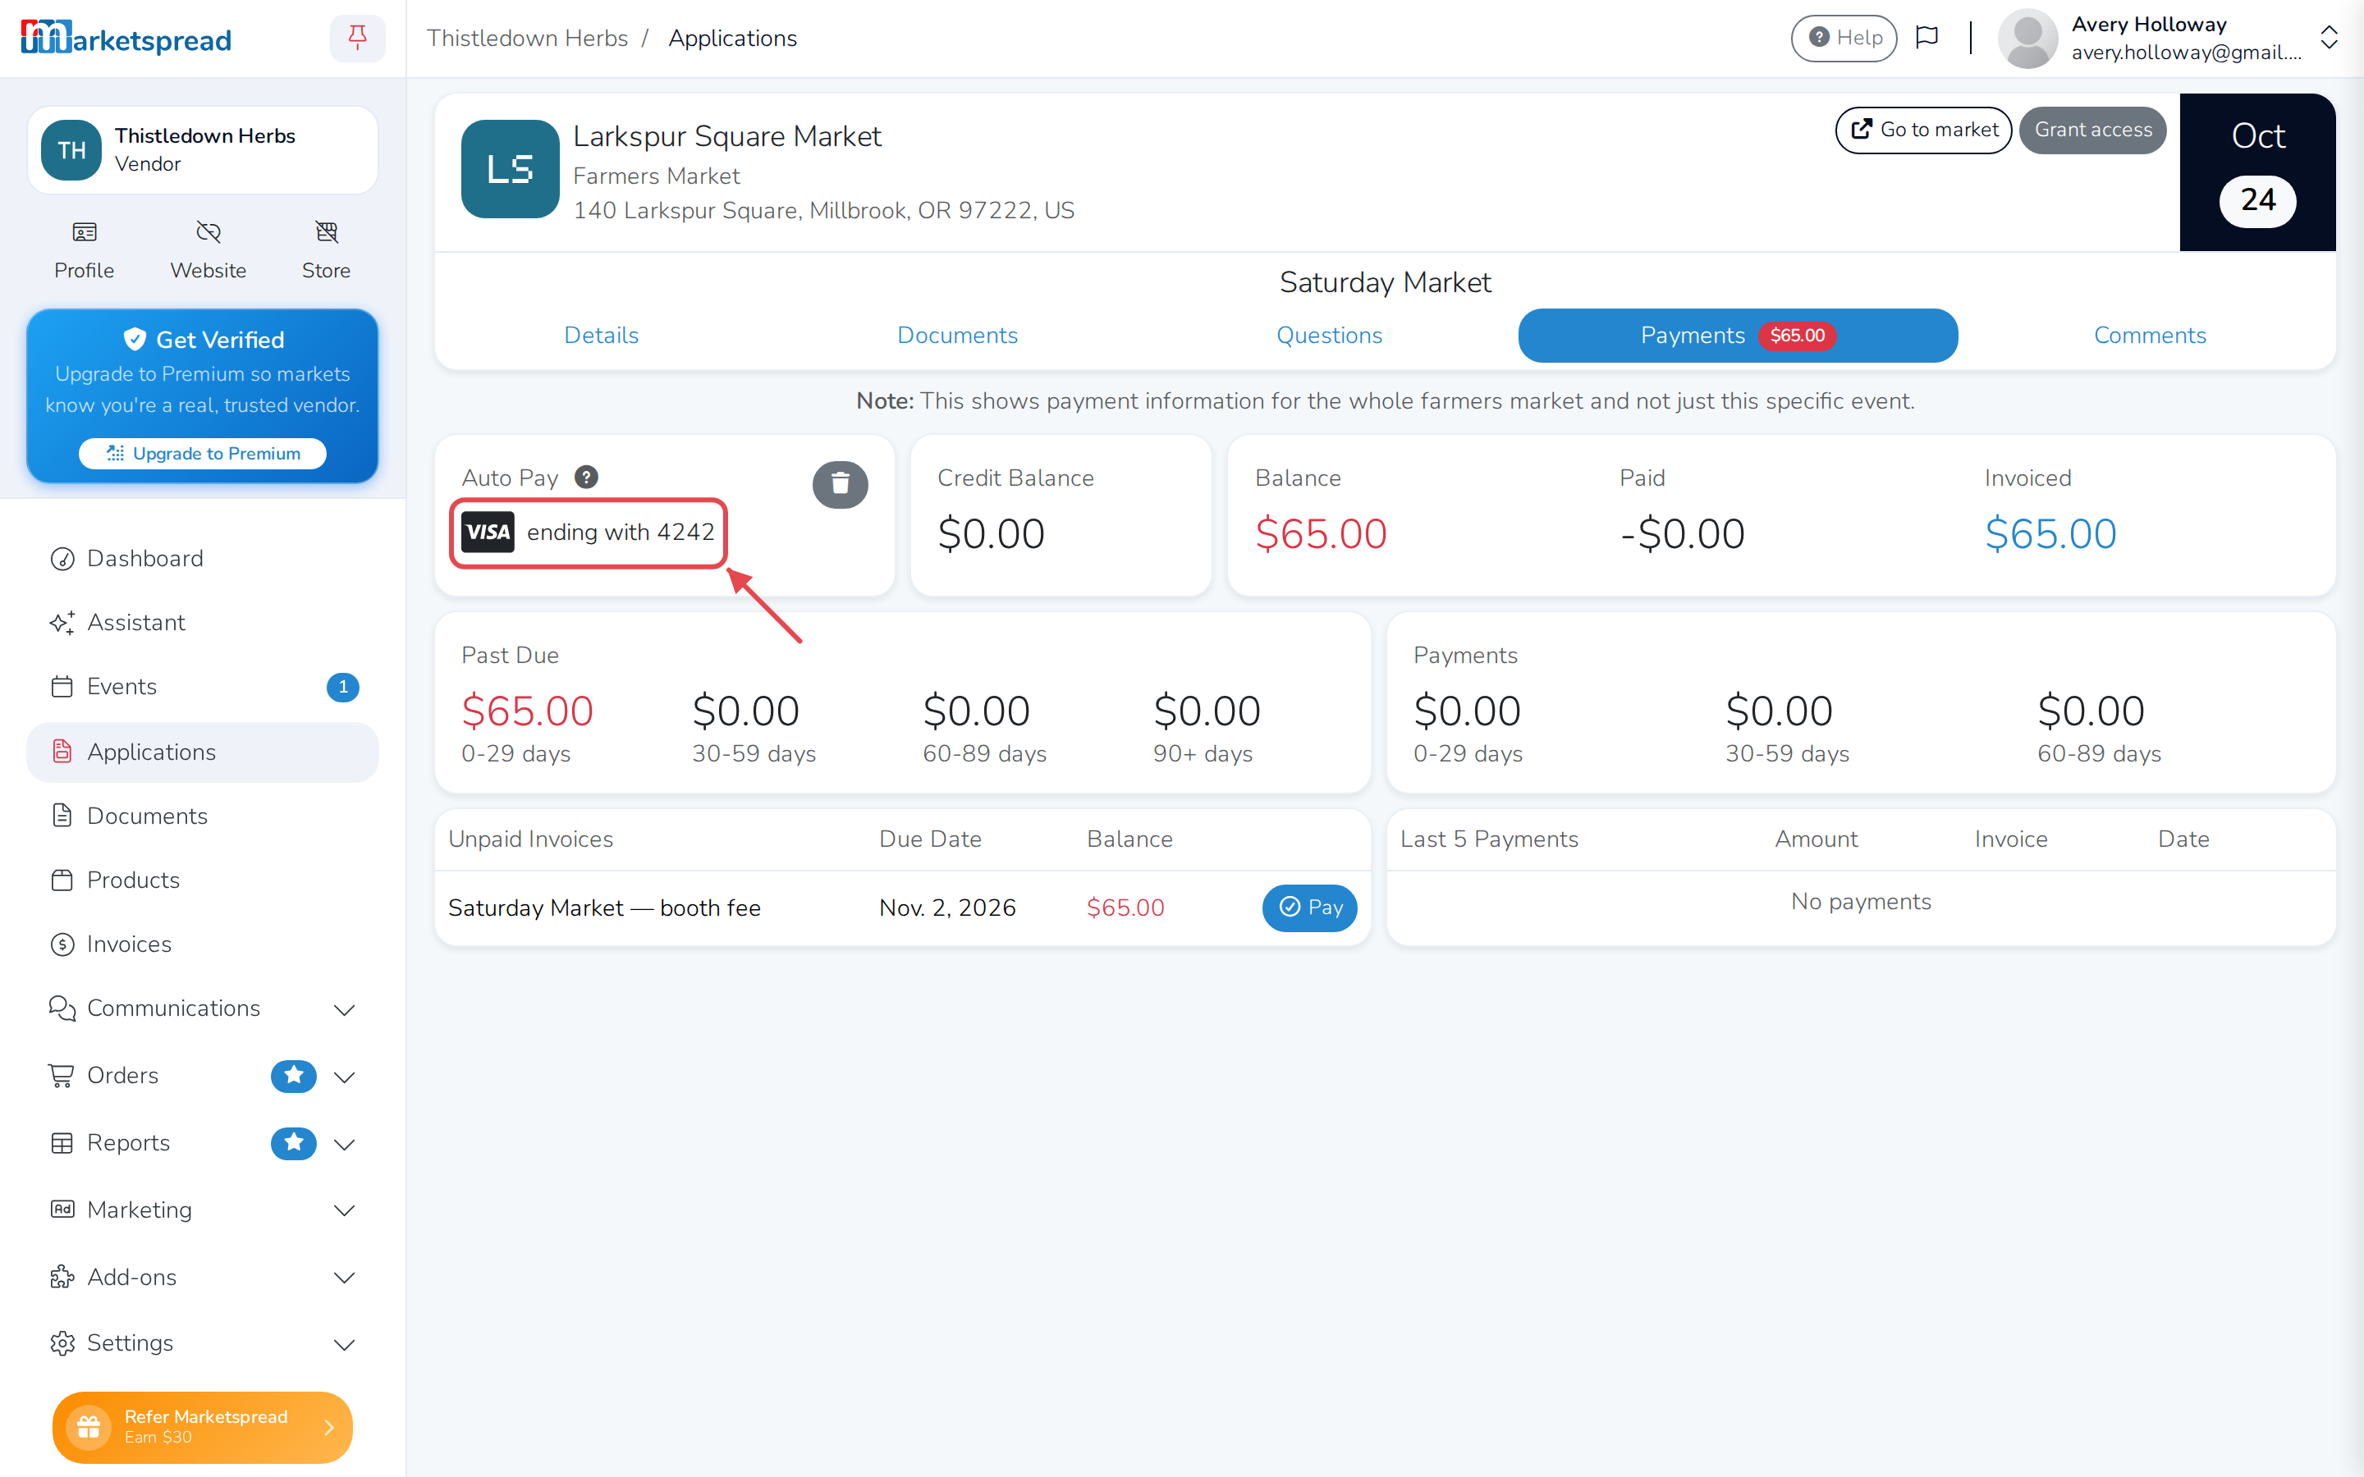Open Products in the sidebar
The width and height of the screenshot is (2364, 1477).
(202, 880)
